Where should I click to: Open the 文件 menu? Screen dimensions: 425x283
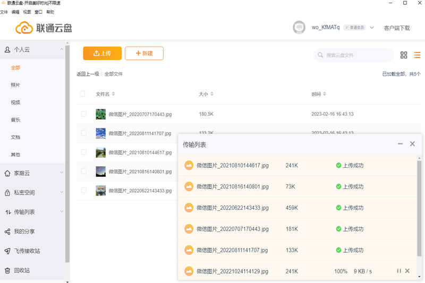(x=4, y=12)
